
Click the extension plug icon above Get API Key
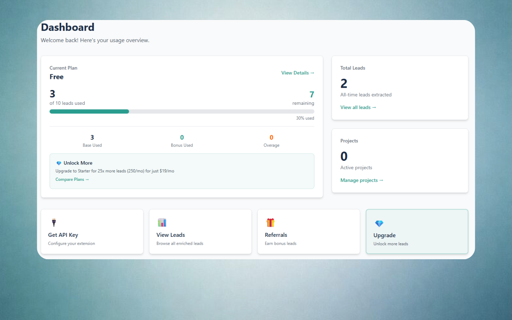point(54,222)
